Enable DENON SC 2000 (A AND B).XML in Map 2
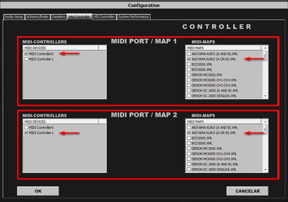Viewport: 288px width, 202px height. [189, 165]
